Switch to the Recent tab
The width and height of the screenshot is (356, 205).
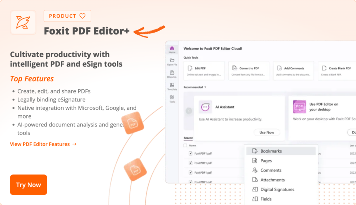[x=188, y=138]
